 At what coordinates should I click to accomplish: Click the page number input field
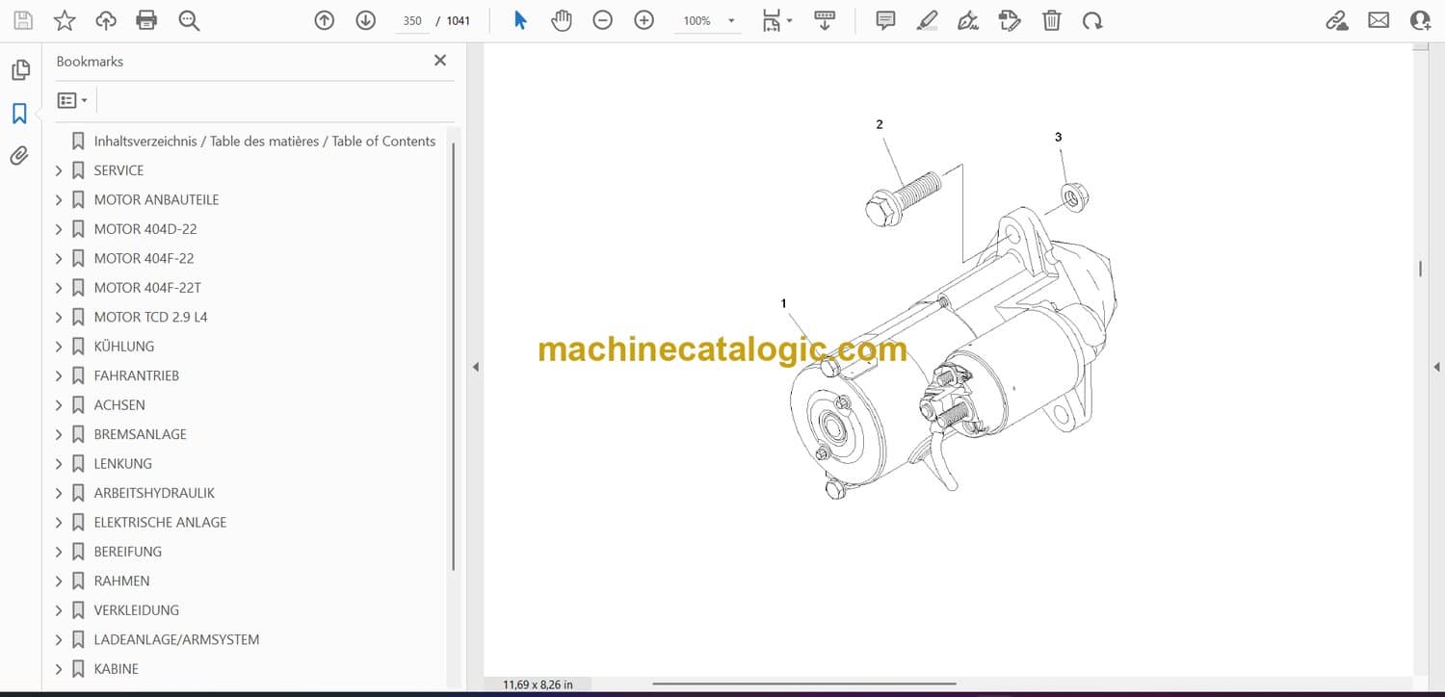pos(412,20)
